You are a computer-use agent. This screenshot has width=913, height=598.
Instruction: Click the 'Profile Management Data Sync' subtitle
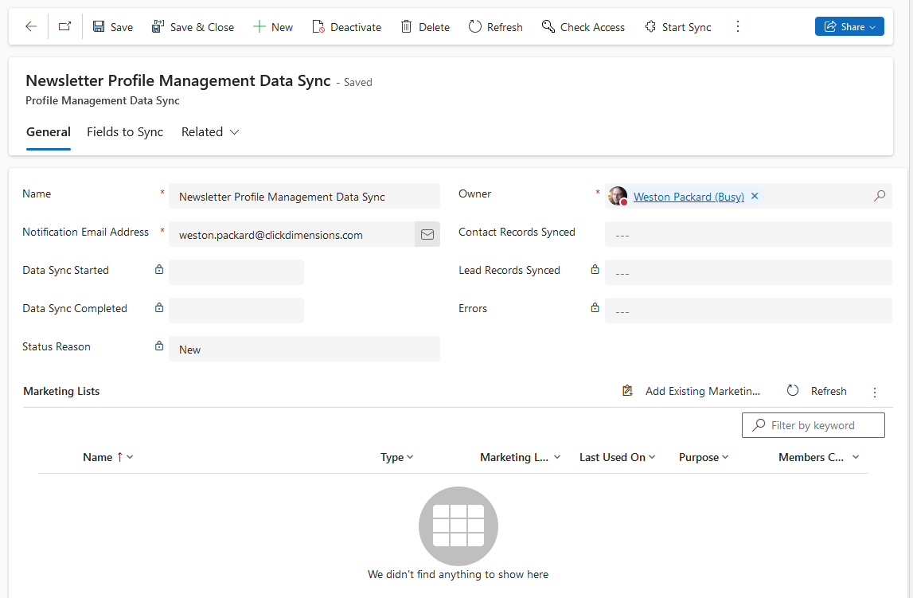tap(103, 101)
